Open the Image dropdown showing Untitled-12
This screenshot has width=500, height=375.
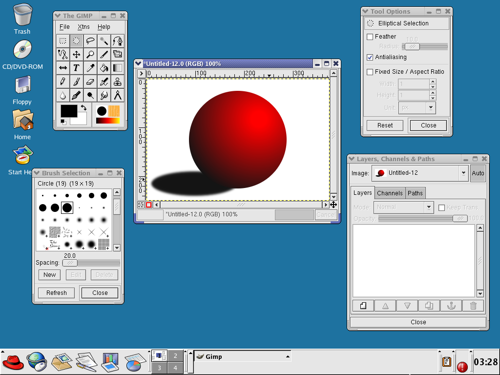420,173
